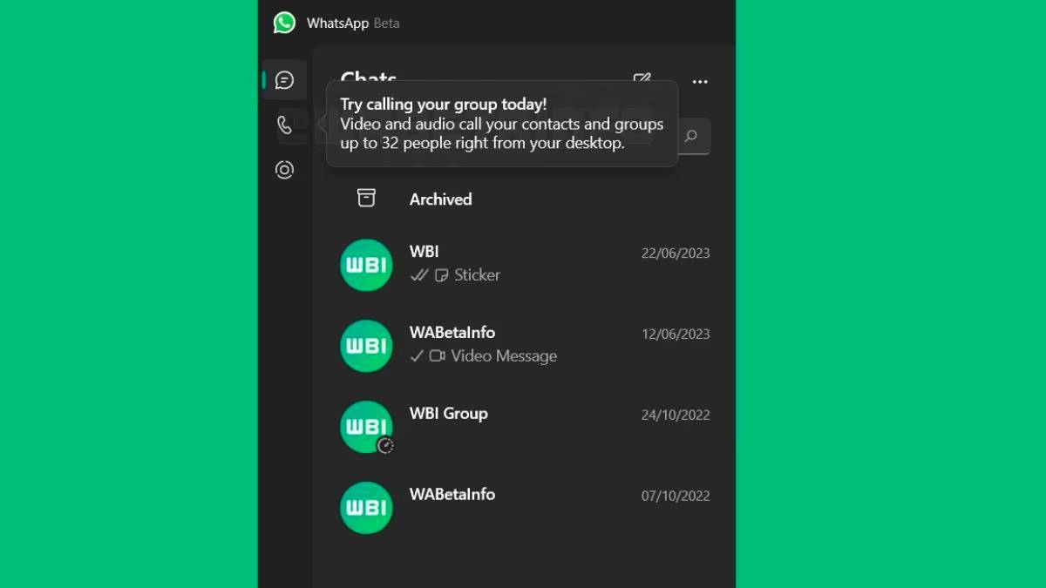Click the WBI contact's profile avatar
Viewport: 1046px width, 588px height.
pyautogui.click(x=366, y=265)
